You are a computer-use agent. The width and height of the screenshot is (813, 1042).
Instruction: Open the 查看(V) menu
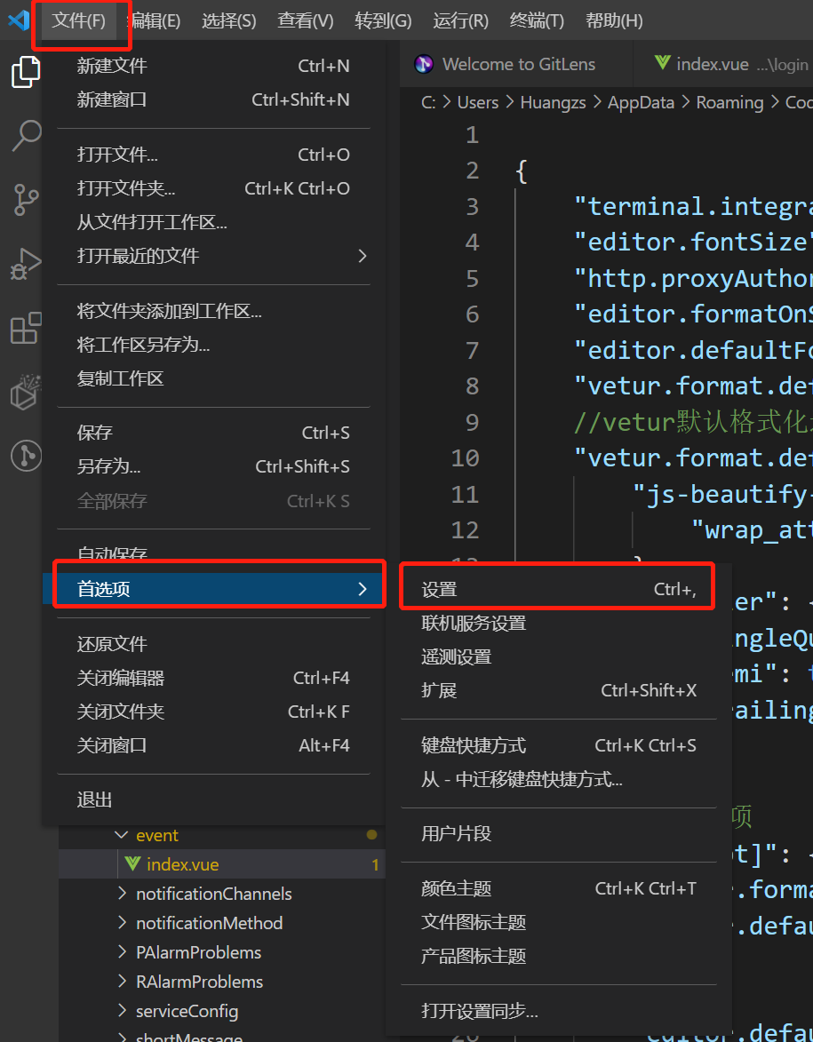pyautogui.click(x=305, y=20)
